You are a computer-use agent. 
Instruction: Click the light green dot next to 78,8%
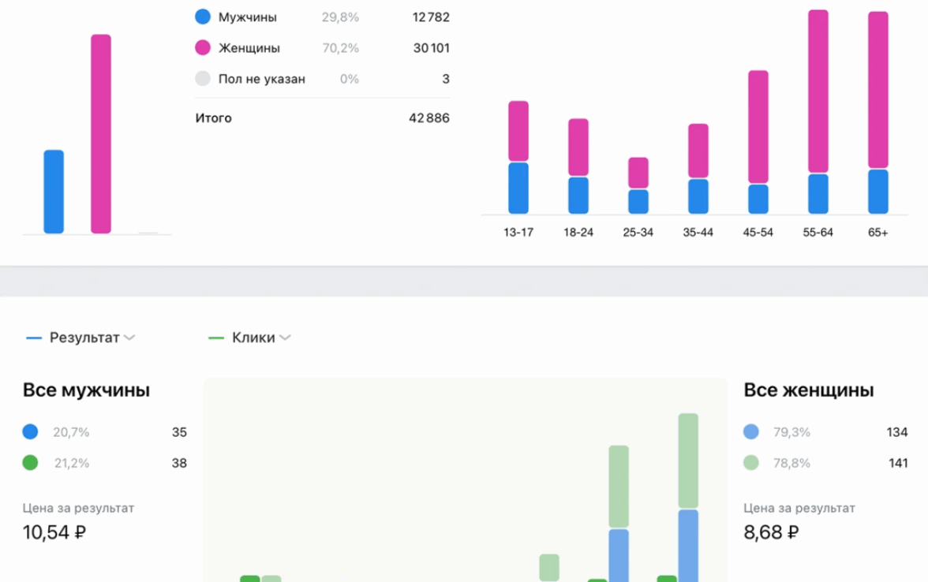(x=751, y=462)
